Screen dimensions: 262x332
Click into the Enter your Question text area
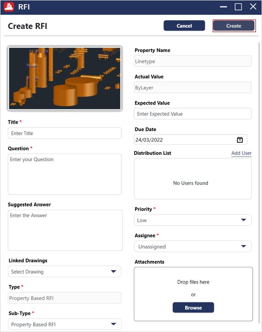click(x=65, y=174)
